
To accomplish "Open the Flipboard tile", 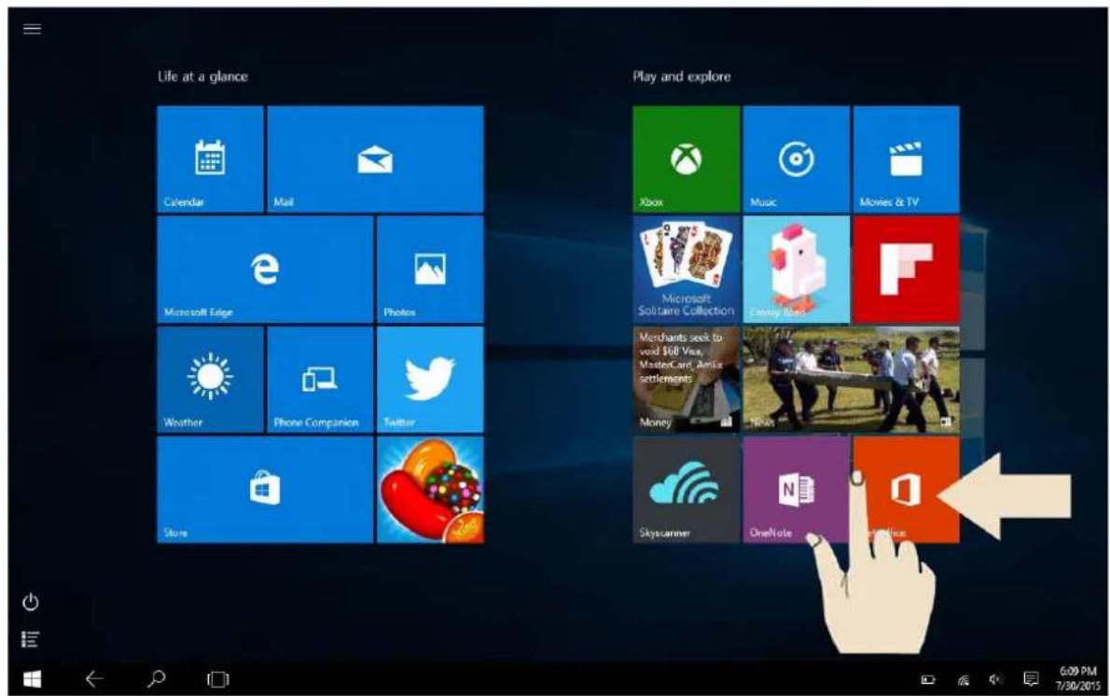I will (906, 270).
